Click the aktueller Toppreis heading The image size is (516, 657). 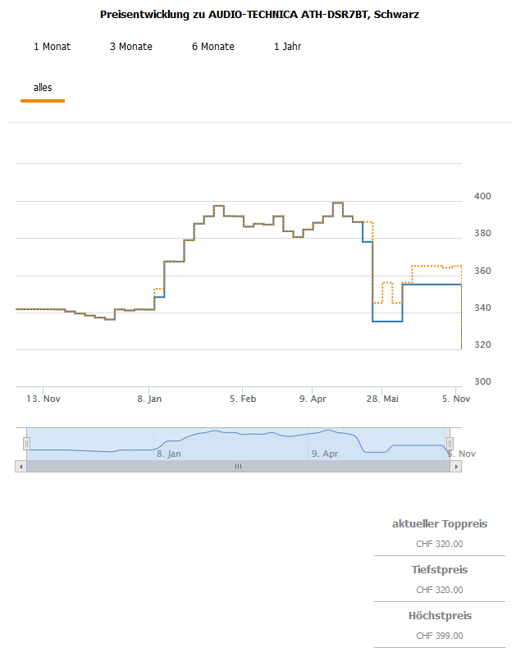pyautogui.click(x=439, y=523)
